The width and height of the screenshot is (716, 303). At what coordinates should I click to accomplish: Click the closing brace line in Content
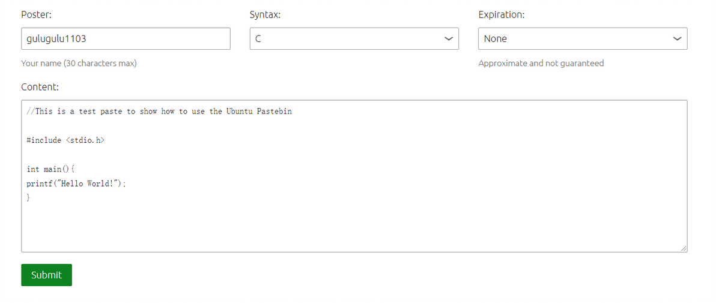(x=28, y=197)
